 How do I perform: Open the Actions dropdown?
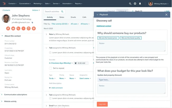point(36,10)
